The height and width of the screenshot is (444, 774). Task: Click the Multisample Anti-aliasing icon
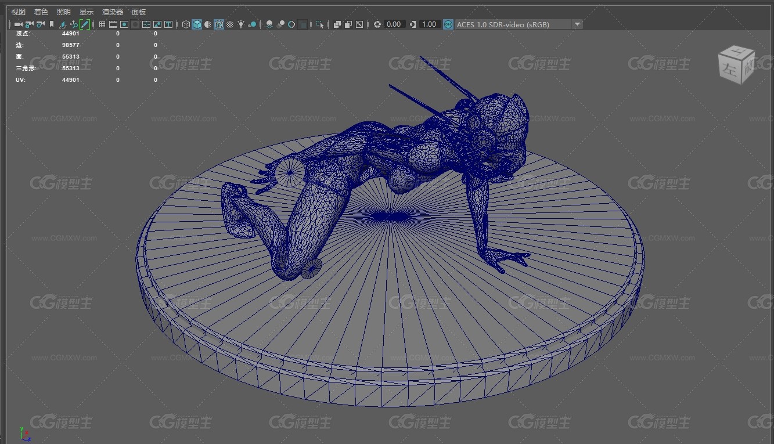pyautogui.click(x=291, y=24)
